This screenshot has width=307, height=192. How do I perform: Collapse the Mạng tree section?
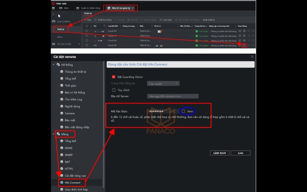[53, 134]
